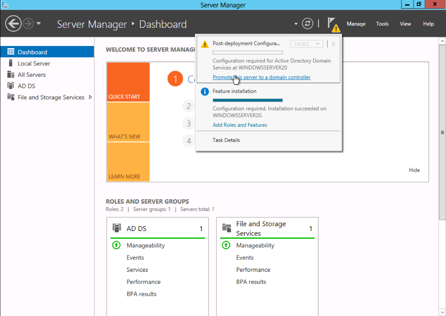The width and height of the screenshot is (446, 316).
Task: Promote this server to a domain controller
Action: click(261, 77)
